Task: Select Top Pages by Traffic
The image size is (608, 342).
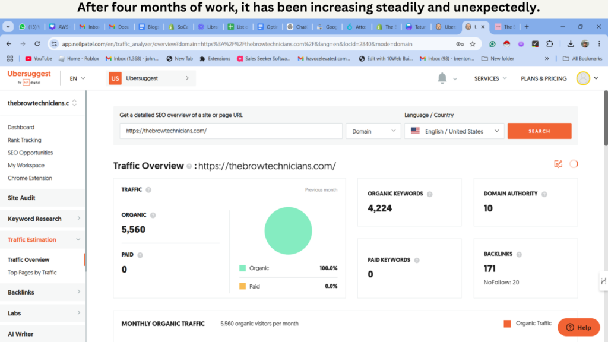Action: [32, 273]
